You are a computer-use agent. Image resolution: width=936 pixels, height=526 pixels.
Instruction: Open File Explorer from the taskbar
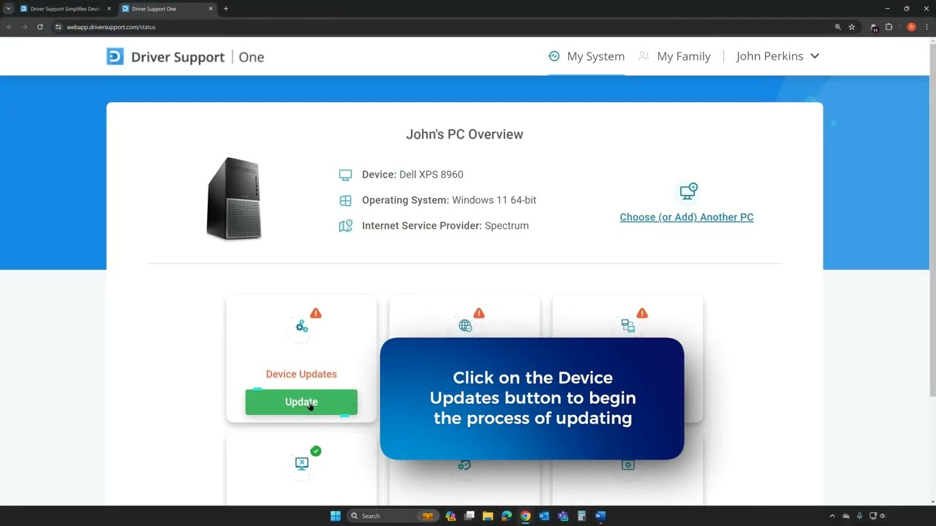point(488,516)
